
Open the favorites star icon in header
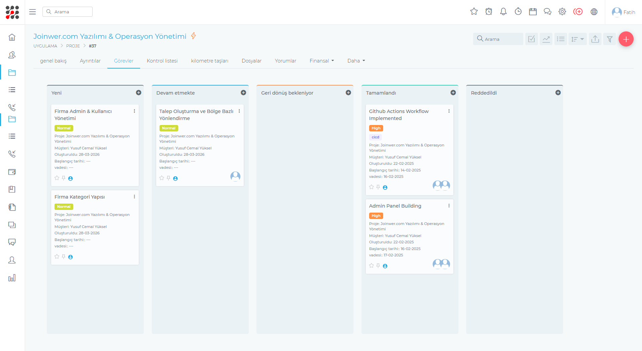(474, 12)
